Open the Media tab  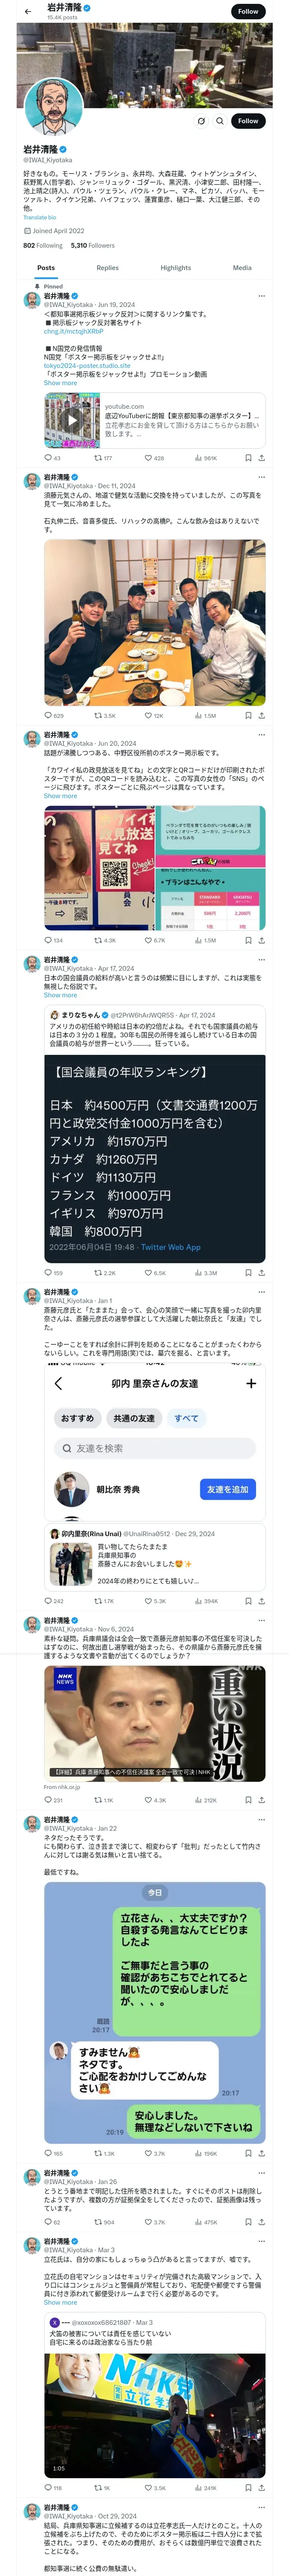pyautogui.click(x=242, y=268)
